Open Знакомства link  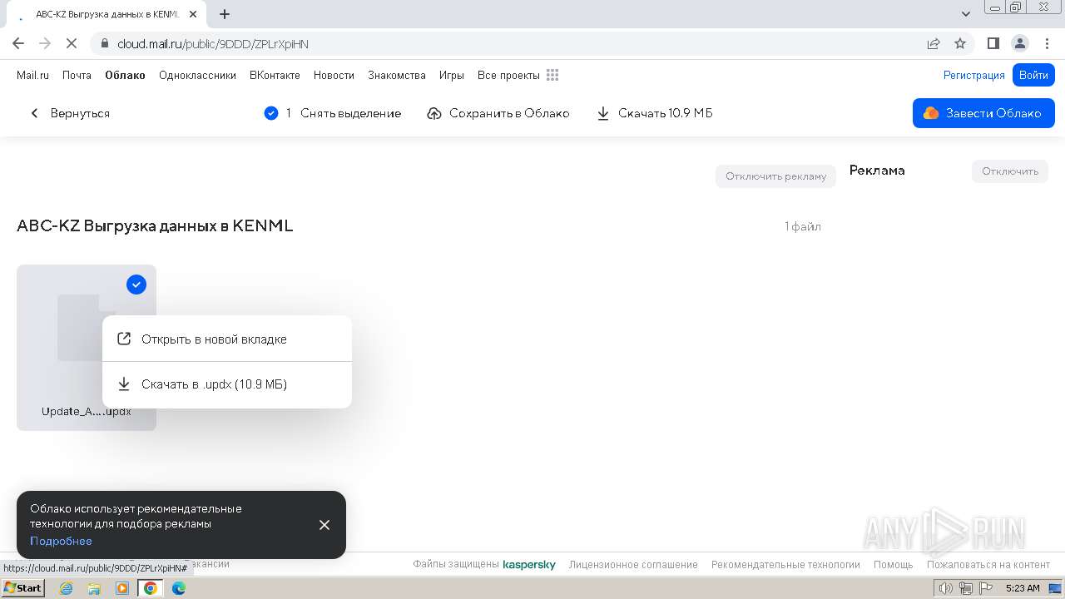[397, 75]
